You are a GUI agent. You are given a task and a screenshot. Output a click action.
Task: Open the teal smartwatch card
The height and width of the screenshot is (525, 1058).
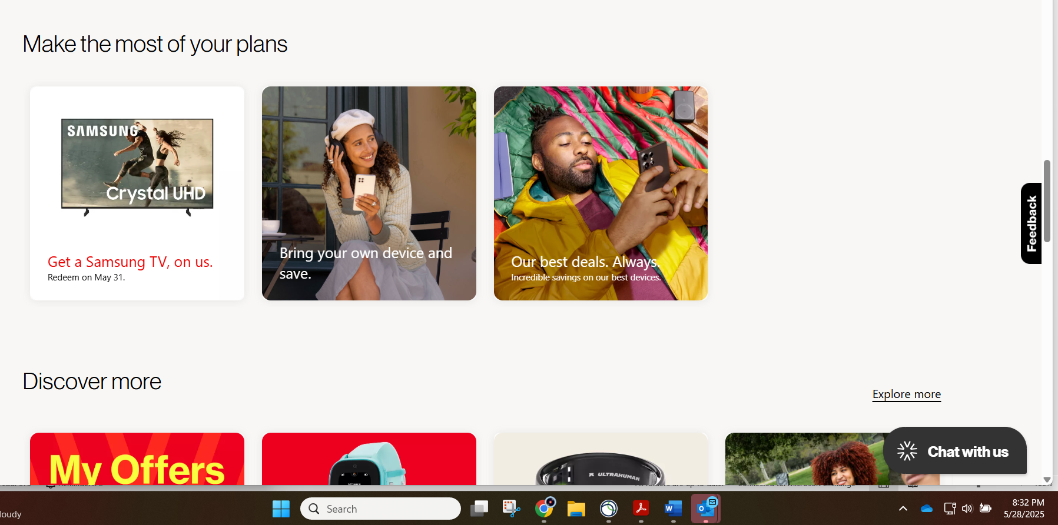click(x=369, y=459)
